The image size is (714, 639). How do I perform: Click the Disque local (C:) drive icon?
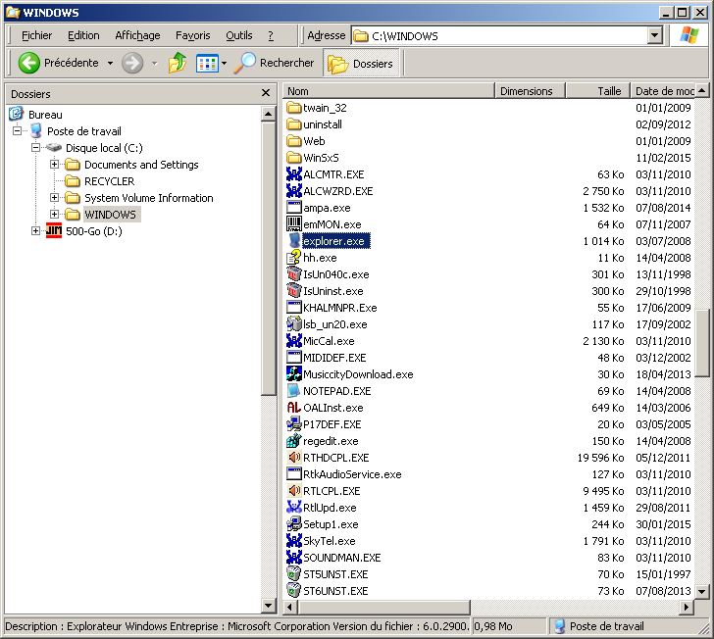54,147
